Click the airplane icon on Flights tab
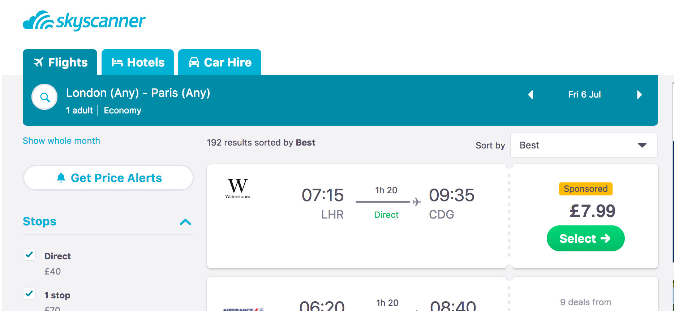674x311 pixels. [39, 62]
